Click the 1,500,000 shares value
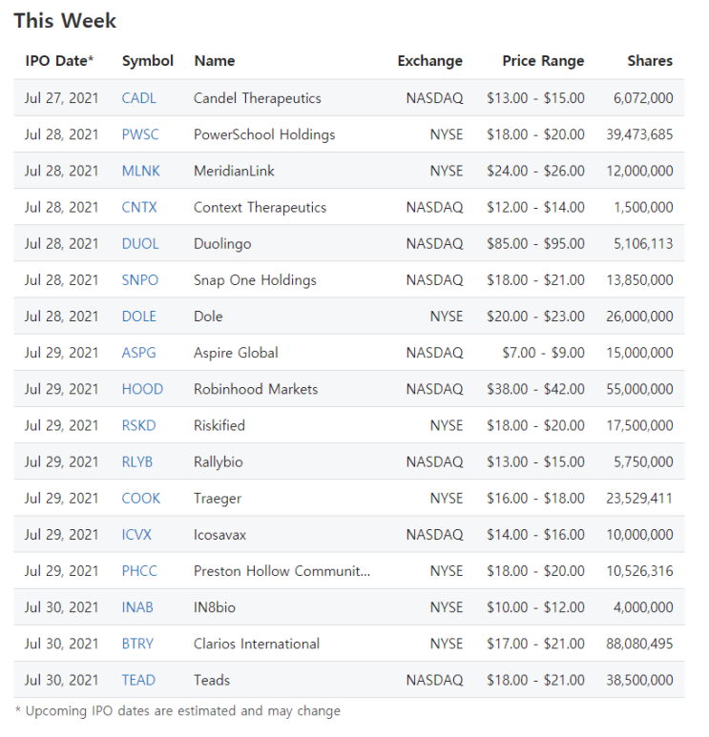Viewport: 709px width, 737px height. pos(643,207)
